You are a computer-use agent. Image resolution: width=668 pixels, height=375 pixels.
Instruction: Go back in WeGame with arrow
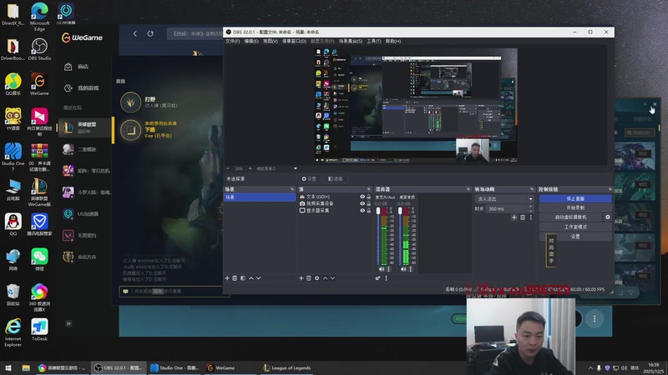(135, 33)
